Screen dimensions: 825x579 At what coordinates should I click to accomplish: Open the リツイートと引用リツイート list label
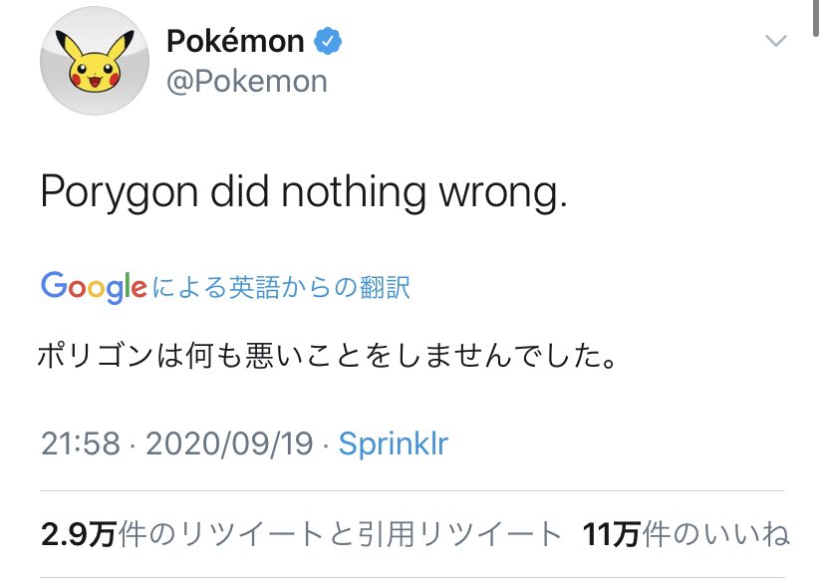[x=340, y=533]
